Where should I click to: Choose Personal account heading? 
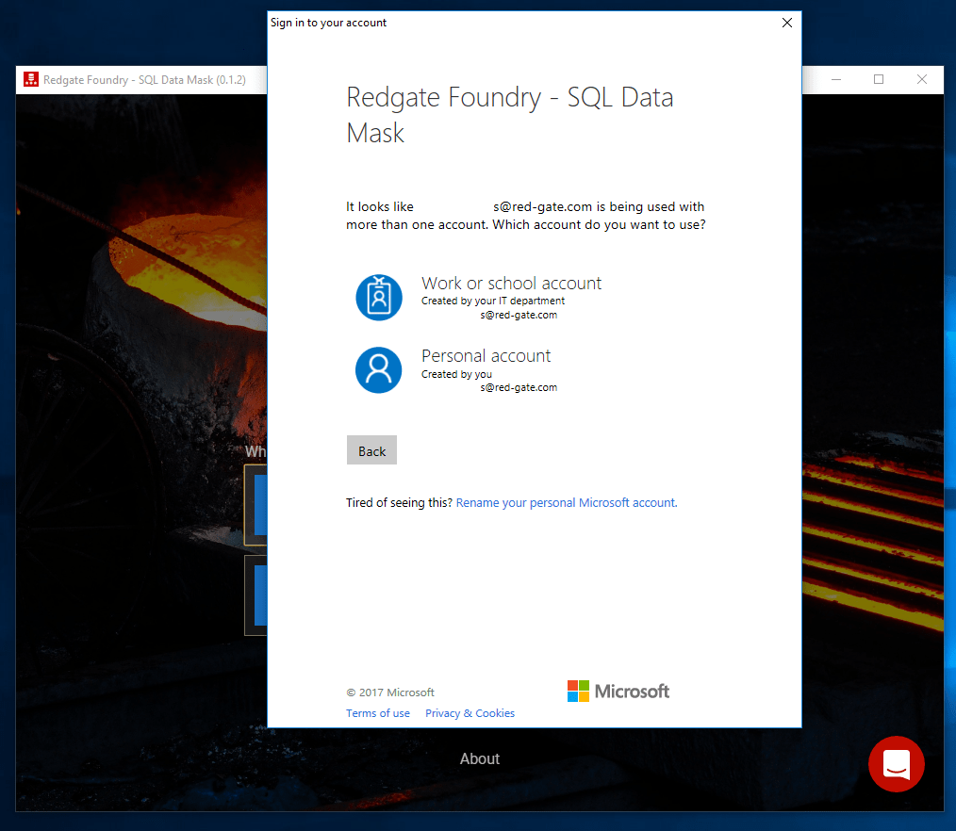point(486,356)
